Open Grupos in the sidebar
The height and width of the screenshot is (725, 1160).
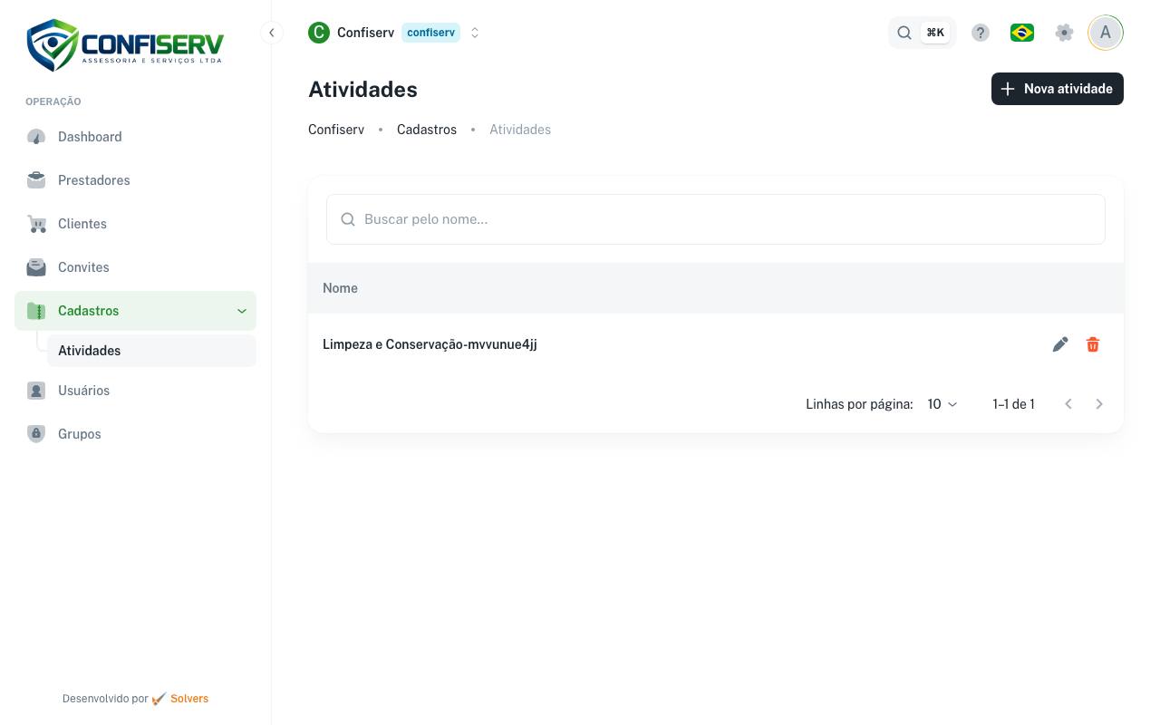136,434
